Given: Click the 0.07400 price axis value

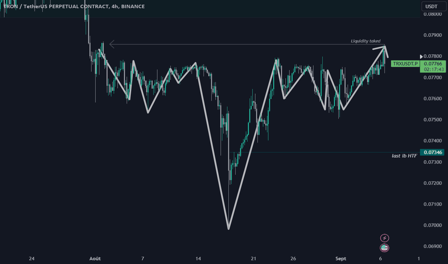Looking at the screenshot, I should [433, 141].
